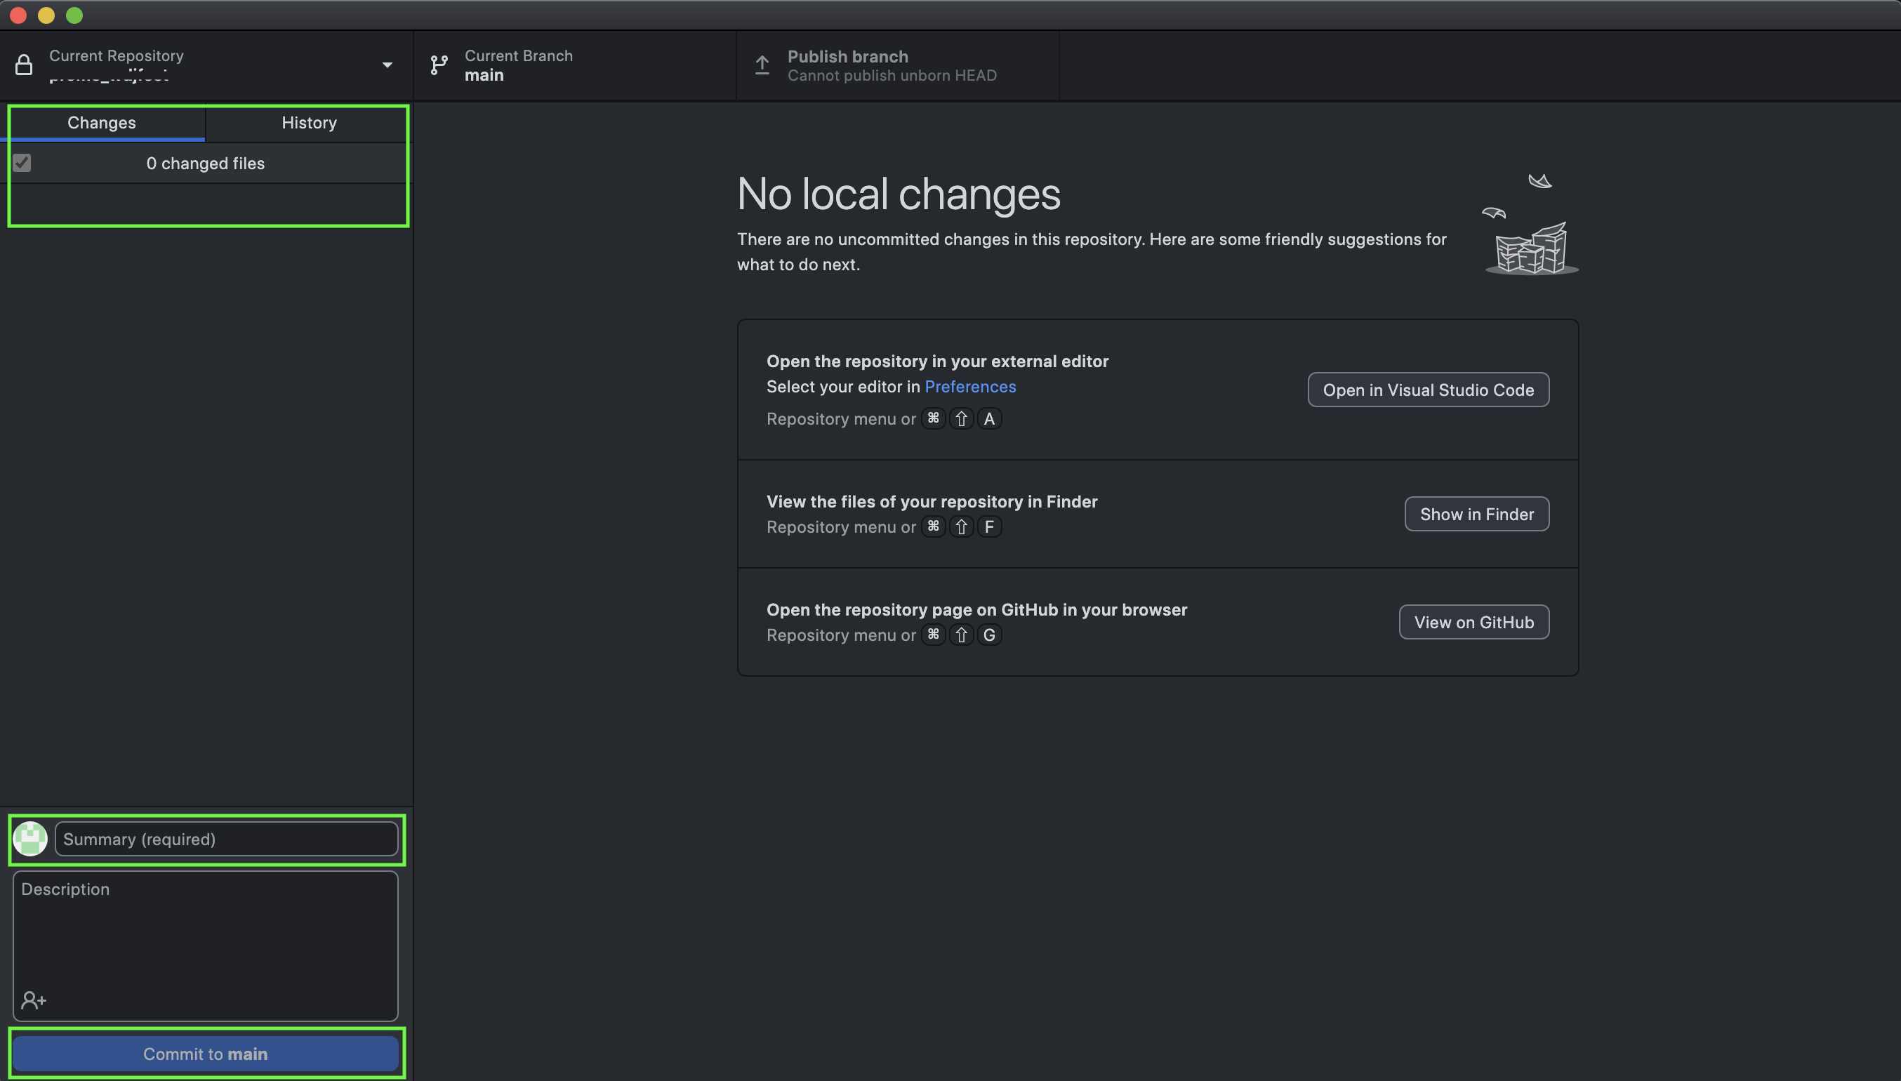This screenshot has width=1901, height=1081.
Task: Click the Show in Finder button
Action: (1476, 514)
